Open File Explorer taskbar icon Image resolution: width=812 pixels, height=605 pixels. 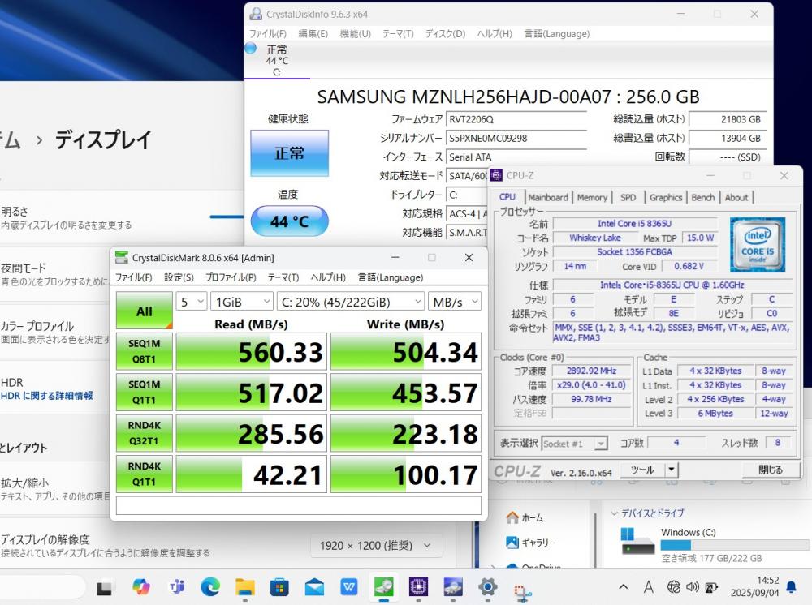pos(245,587)
